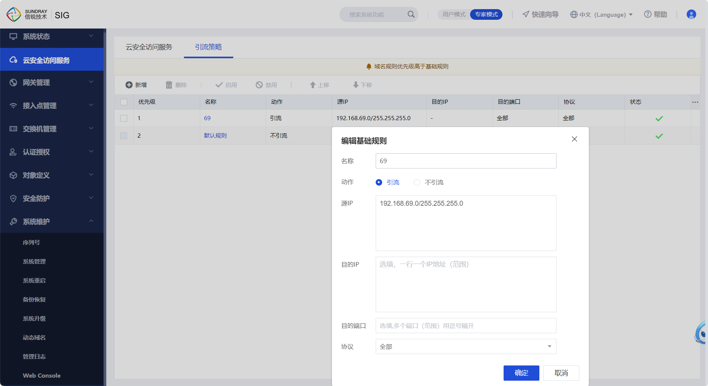This screenshot has height=386, width=708.
Task: Open the quick wizard paper-plane icon
Action: 526,14
